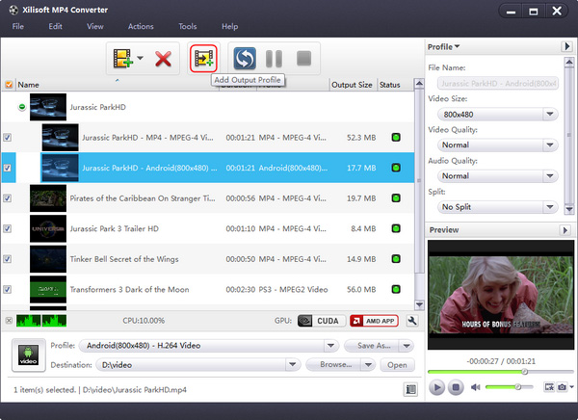Screen dimensions: 578x420
Task: Click the Stop toolbar button
Action: [x=303, y=58]
